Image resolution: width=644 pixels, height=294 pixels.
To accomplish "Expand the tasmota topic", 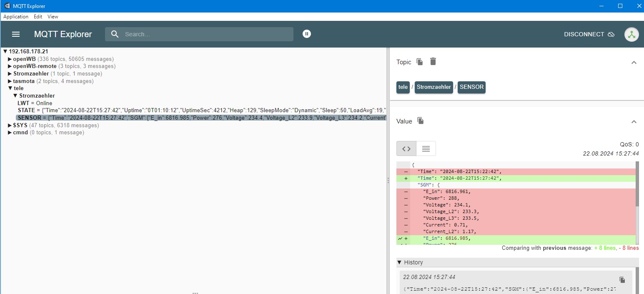I will pyautogui.click(x=10, y=81).
